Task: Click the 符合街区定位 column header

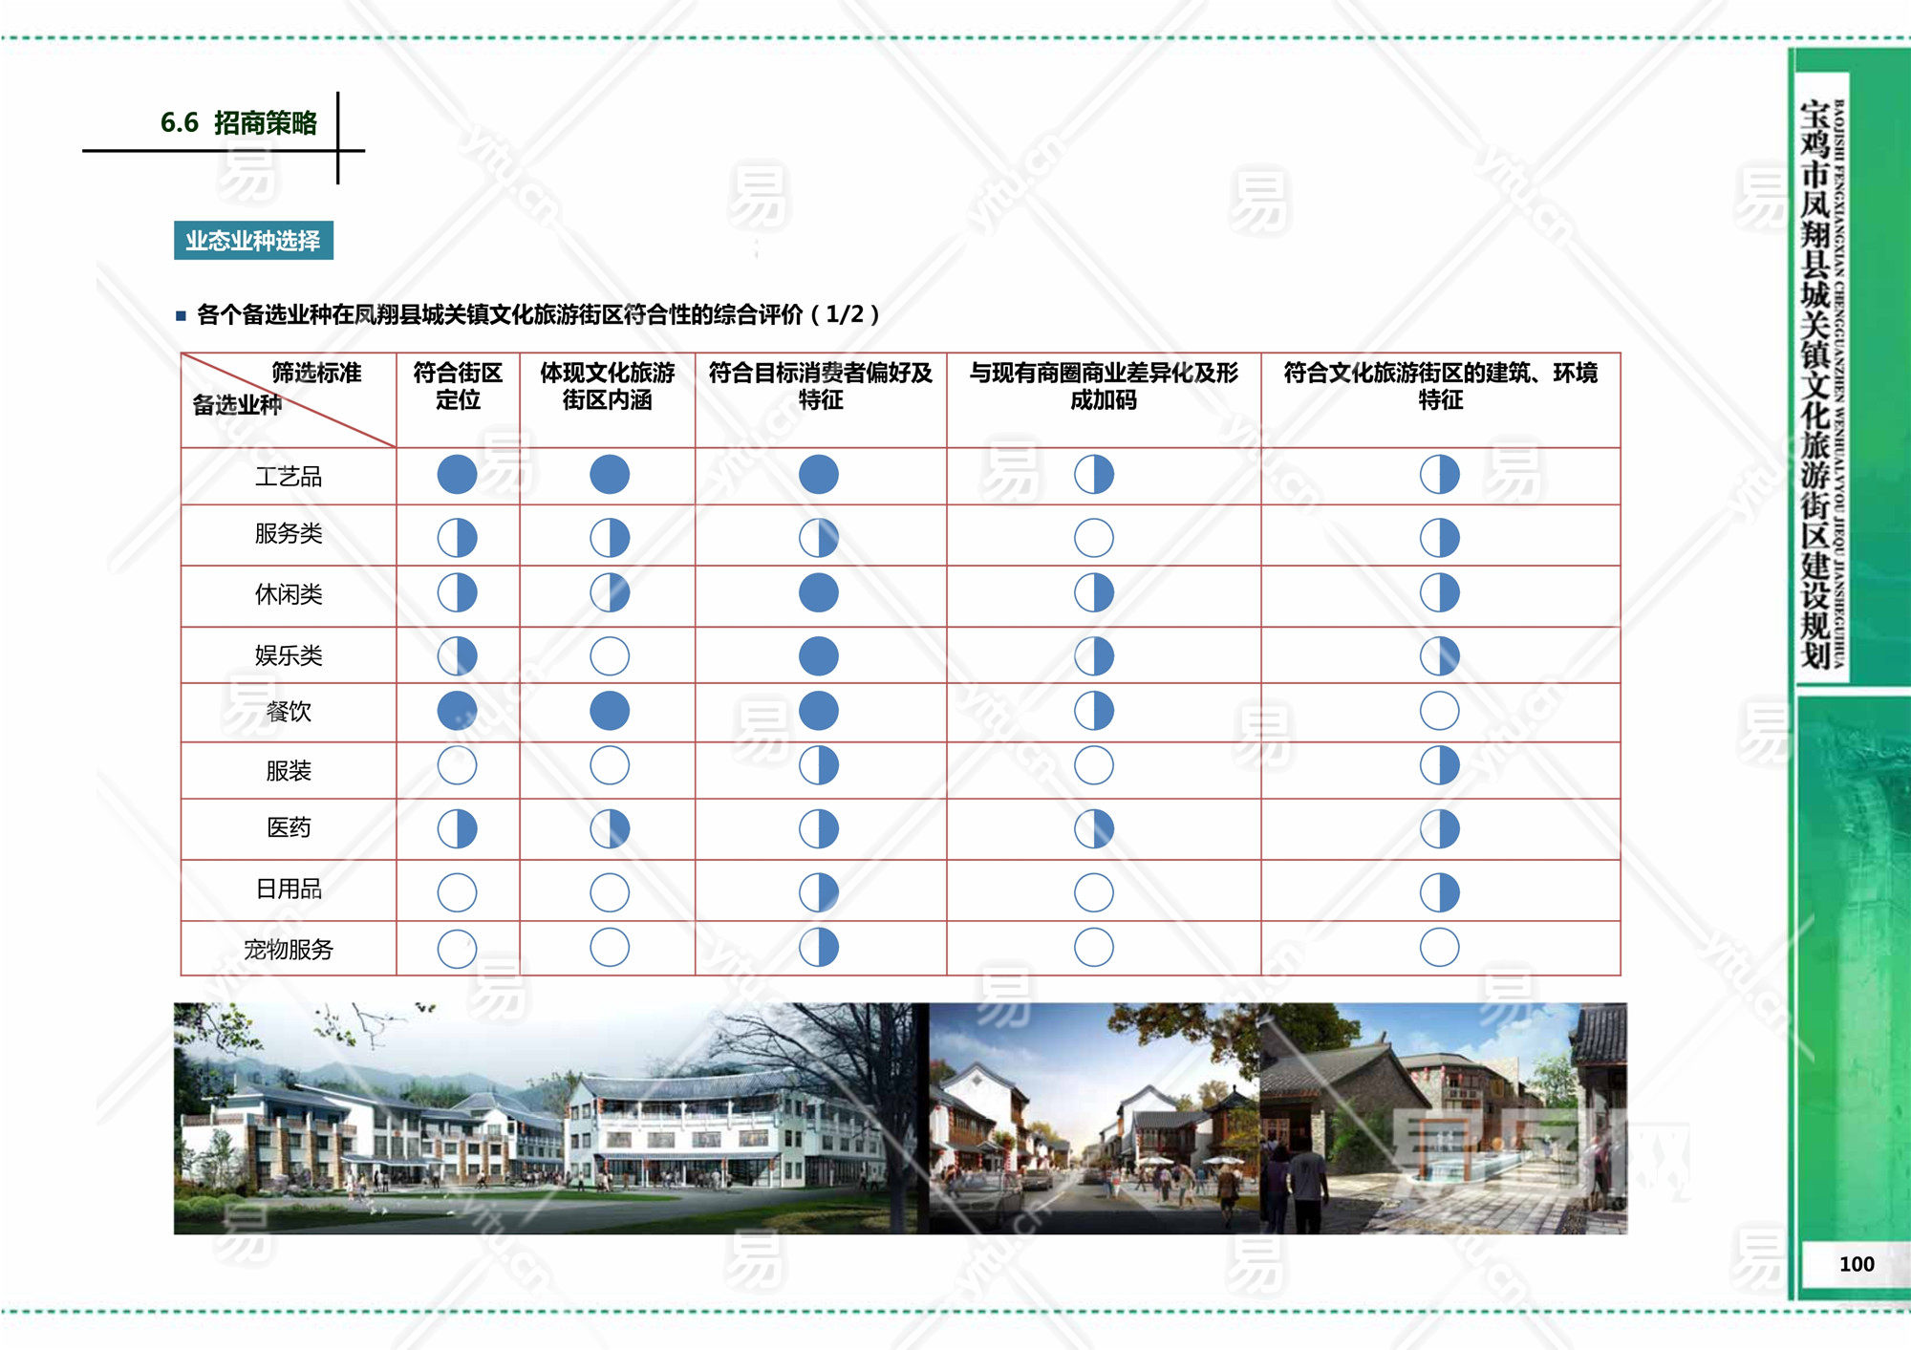Action: click(458, 386)
